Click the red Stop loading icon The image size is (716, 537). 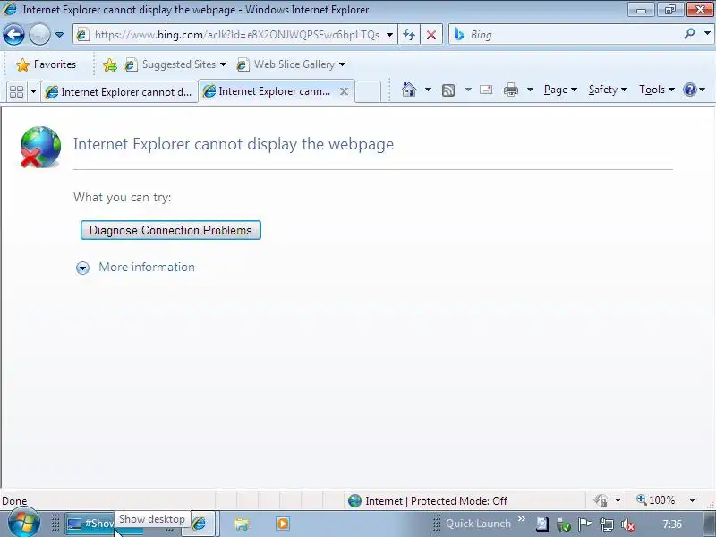(x=431, y=35)
